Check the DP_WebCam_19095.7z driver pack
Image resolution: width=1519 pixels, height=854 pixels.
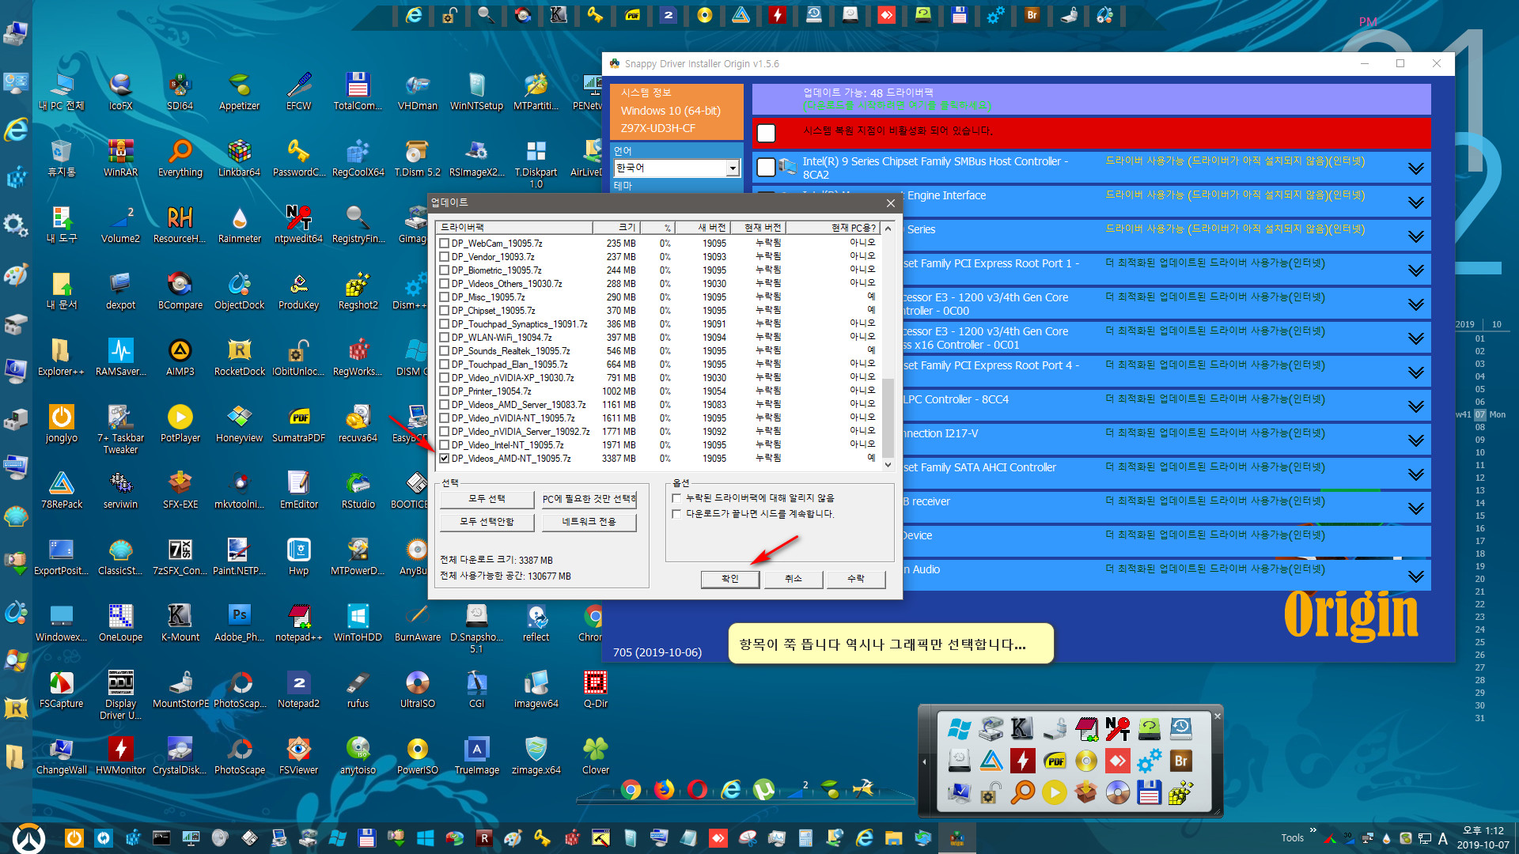pyautogui.click(x=445, y=244)
